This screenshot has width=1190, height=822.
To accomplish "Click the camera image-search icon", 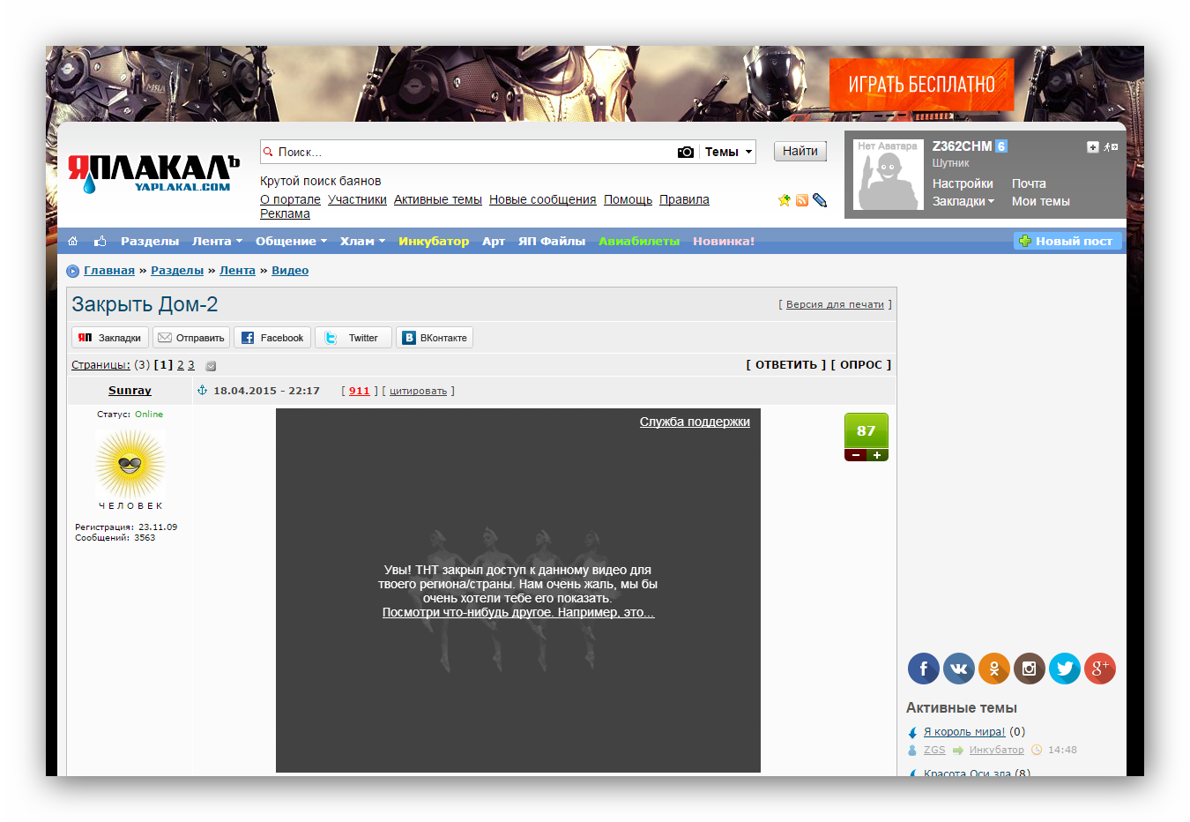I will pyautogui.click(x=685, y=152).
